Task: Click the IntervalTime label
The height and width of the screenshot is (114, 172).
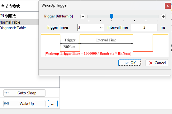Action: (x=117, y=27)
